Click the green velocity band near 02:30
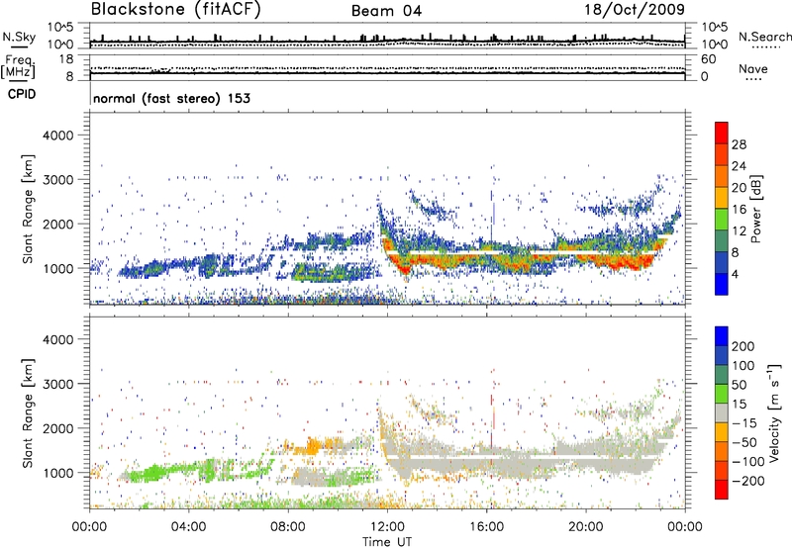This screenshot has height=548, width=792. pos(151,474)
